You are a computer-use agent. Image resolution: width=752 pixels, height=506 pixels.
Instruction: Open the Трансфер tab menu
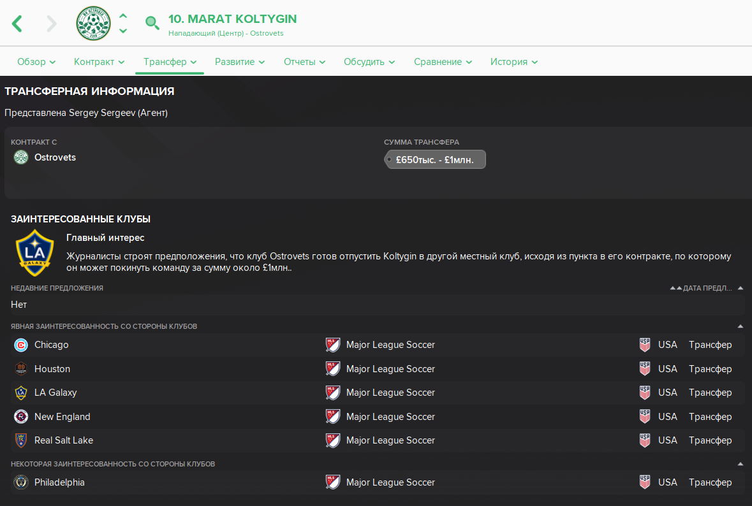tap(170, 62)
